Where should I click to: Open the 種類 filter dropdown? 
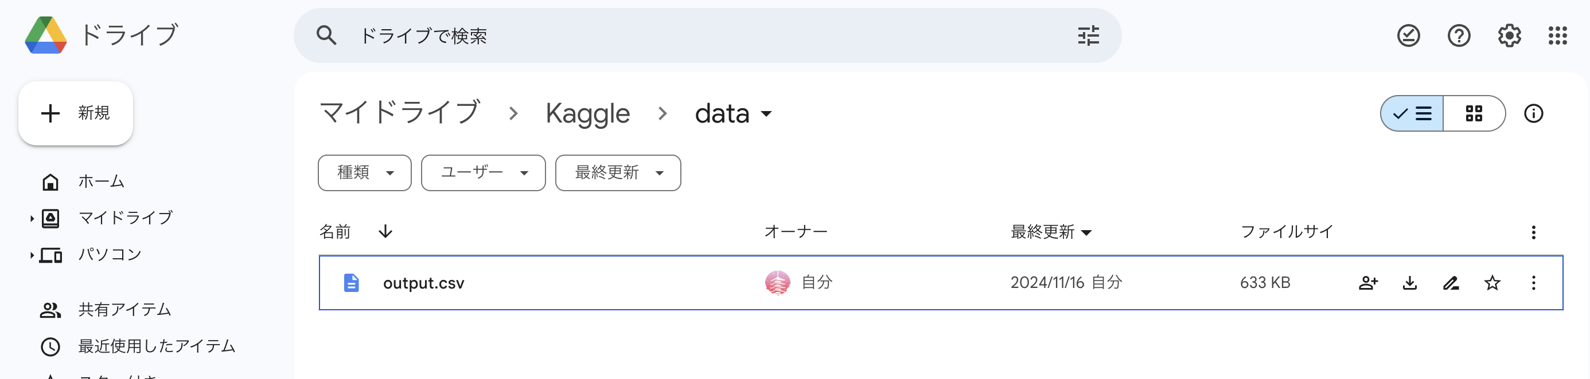364,173
